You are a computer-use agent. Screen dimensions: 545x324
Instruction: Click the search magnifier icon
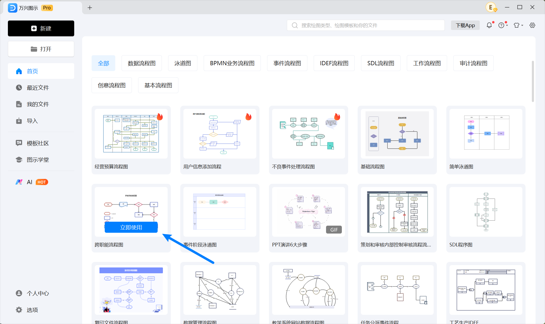295,25
